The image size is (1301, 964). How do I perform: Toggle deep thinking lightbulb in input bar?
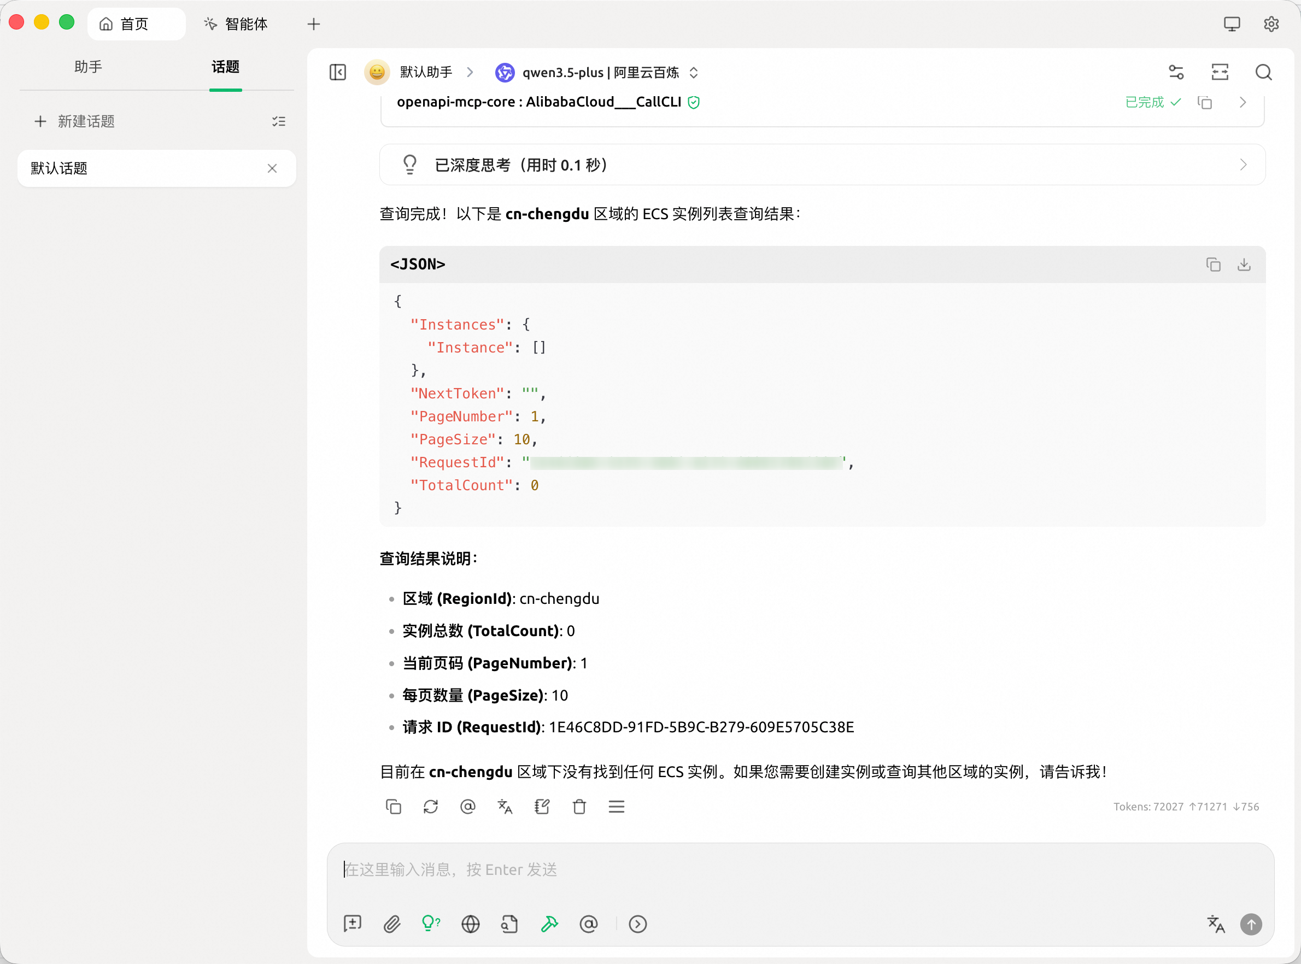[430, 924]
